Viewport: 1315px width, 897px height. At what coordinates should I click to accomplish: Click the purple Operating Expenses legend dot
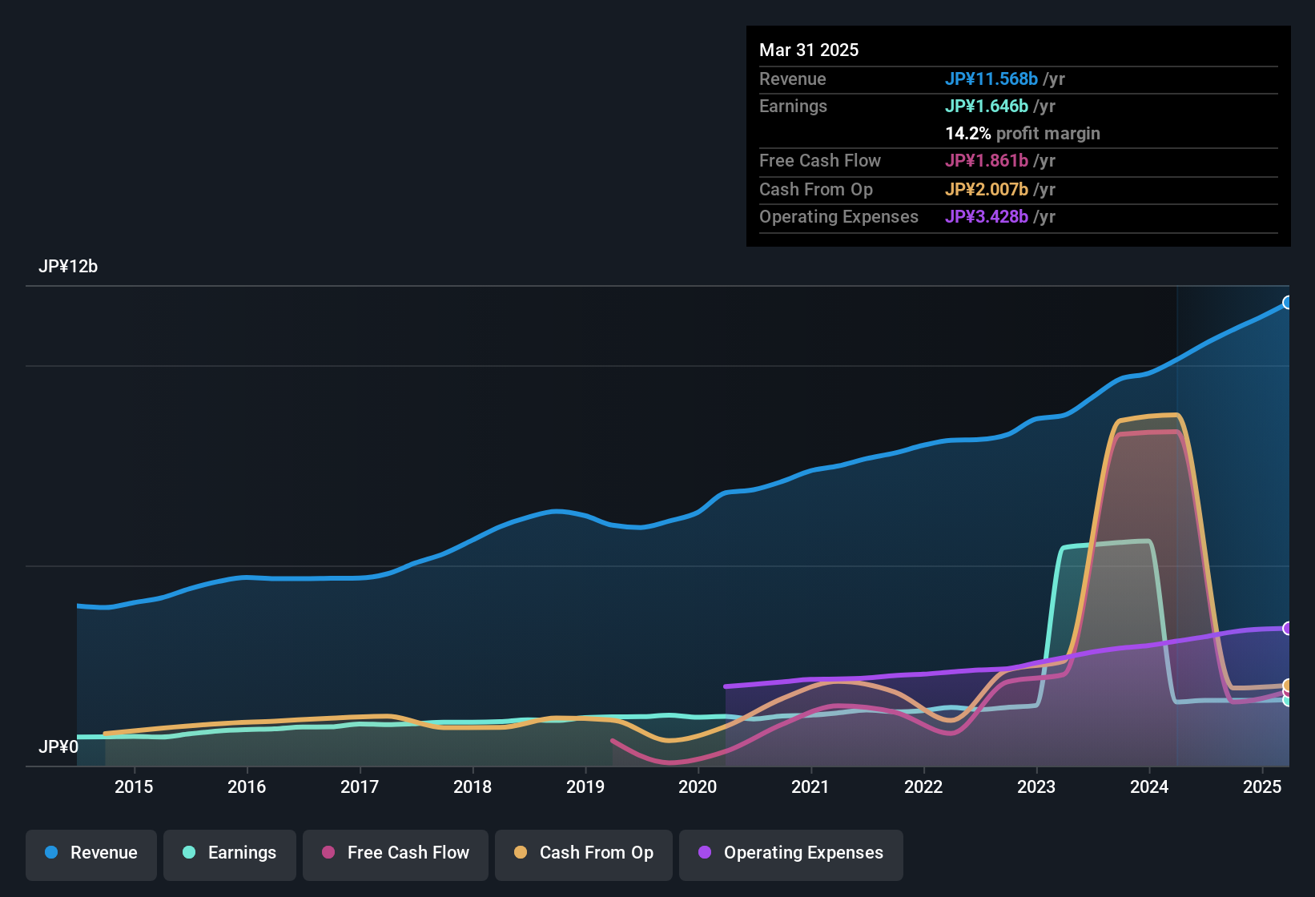click(x=706, y=853)
